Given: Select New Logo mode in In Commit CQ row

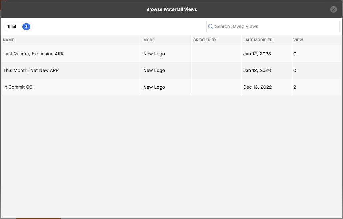Looking at the screenshot, I should click(154, 87).
